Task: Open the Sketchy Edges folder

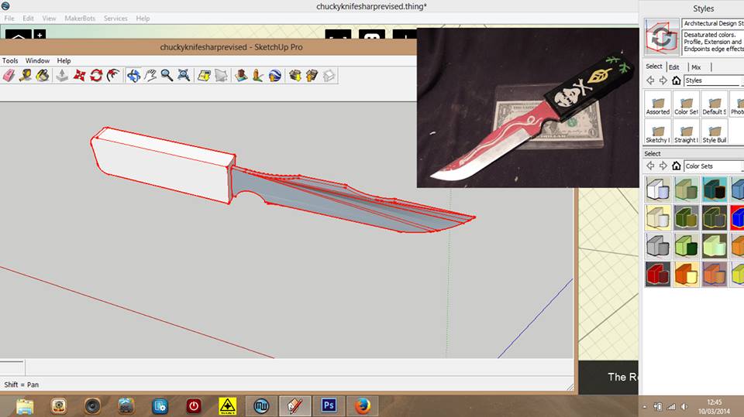Action: click(x=658, y=132)
